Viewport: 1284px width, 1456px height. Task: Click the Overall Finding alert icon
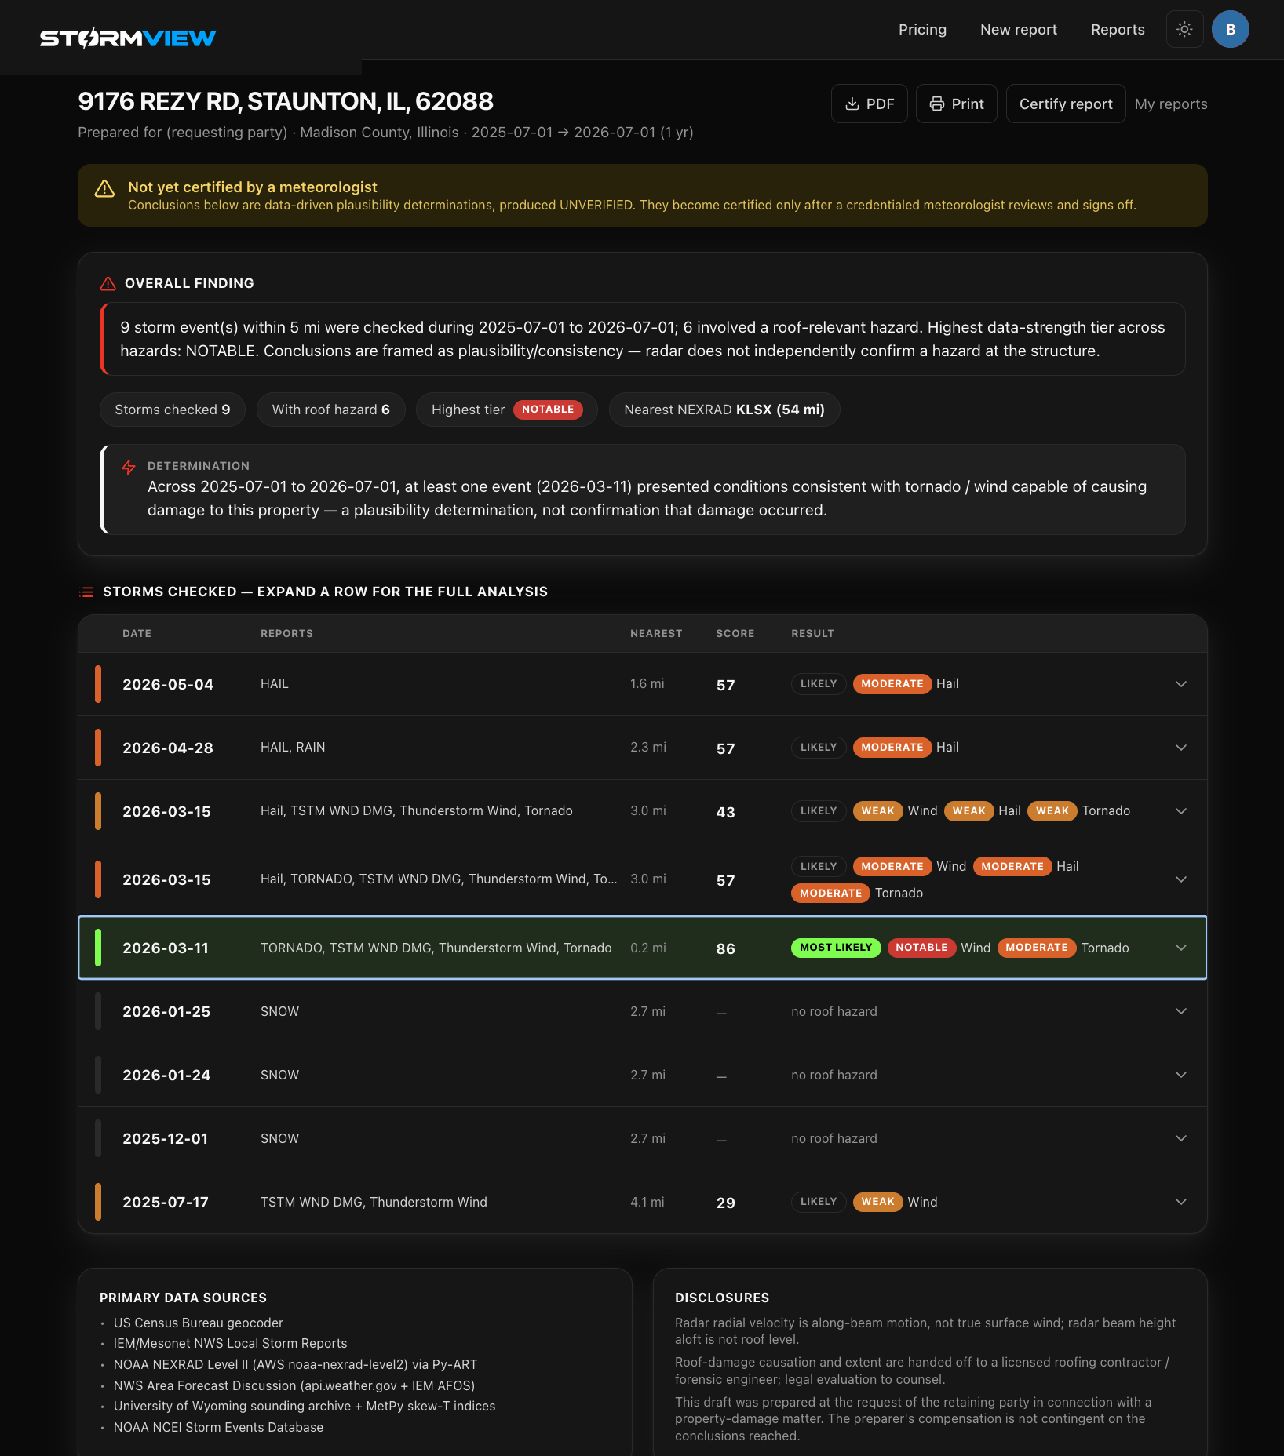pos(108,283)
